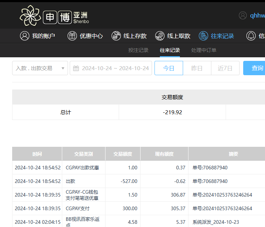This screenshot has height=227, width=265.
Task: Click the My Account person icon
Action: point(25,36)
